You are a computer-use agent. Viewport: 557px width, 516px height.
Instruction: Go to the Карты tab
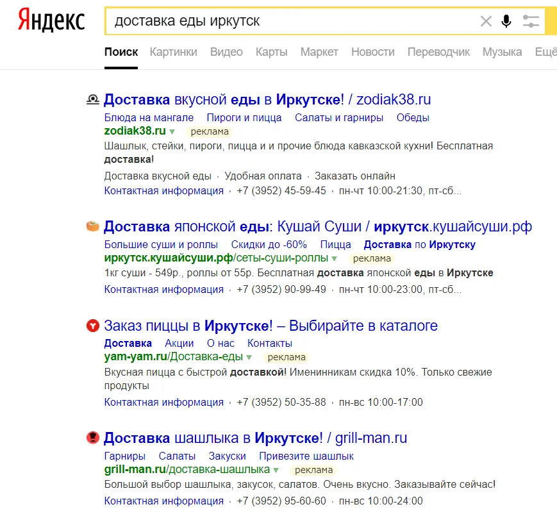(x=271, y=52)
